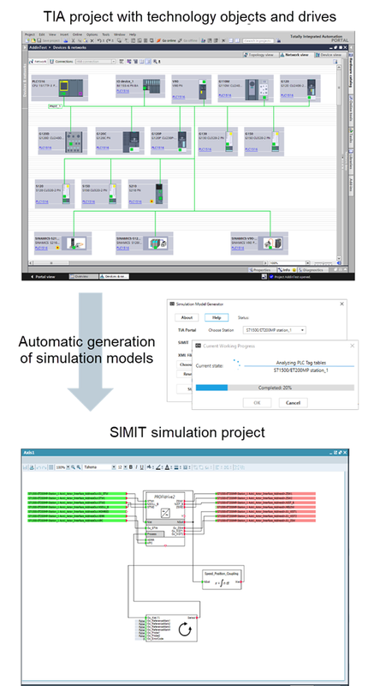Toggle the Connections mode button

click(62, 62)
